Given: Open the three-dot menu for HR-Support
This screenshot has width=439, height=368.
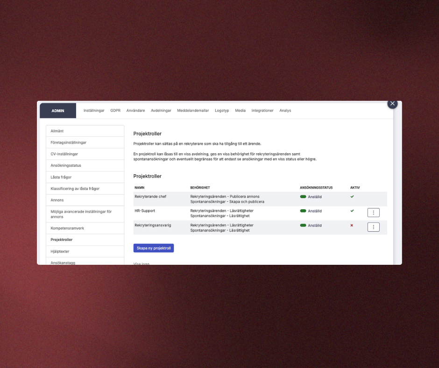Looking at the screenshot, I should [373, 212].
